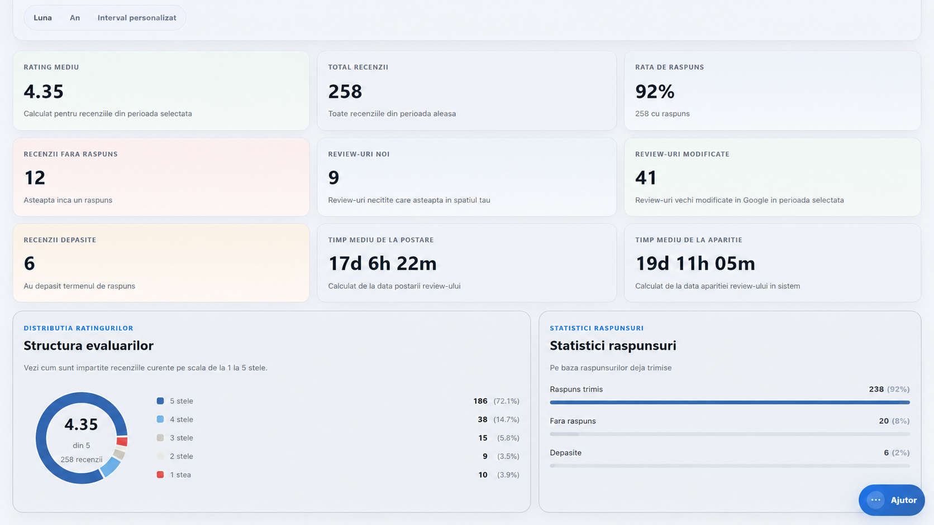
Task: Click the Raspuns trimis 238 (92%) value
Action: [889, 389]
